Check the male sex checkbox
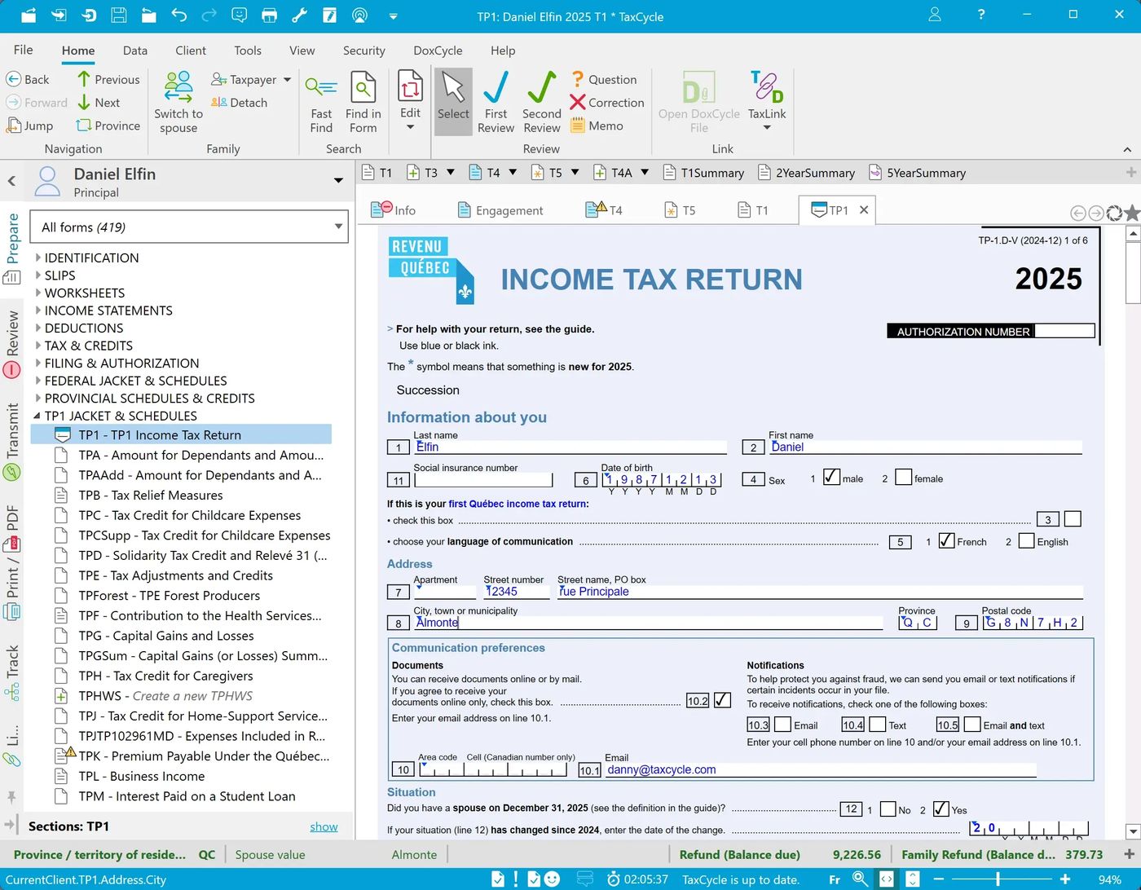The height and width of the screenshot is (890, 1141). coord(831,477)
